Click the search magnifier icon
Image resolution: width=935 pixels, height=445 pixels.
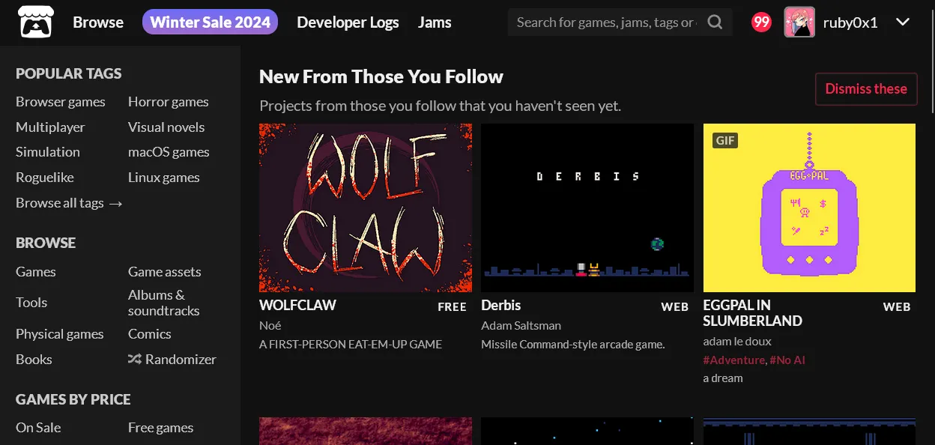pyautogui.click(x=715, y=22)
